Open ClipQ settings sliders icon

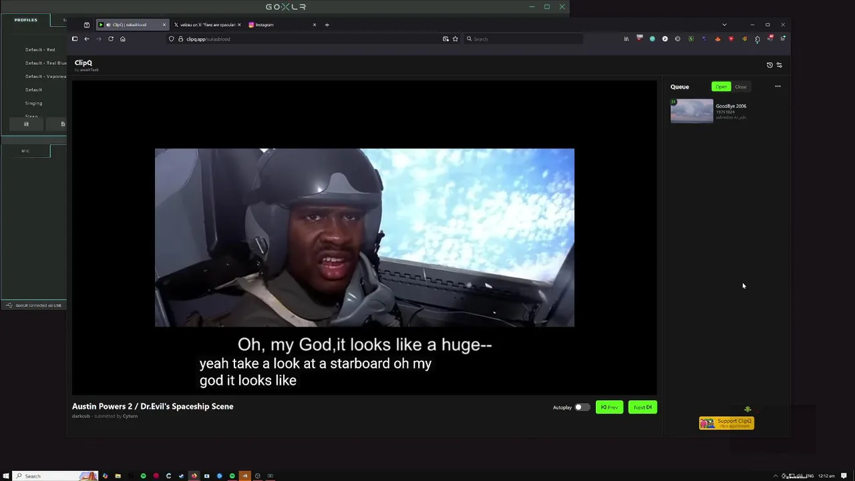(x=779, y=65)
